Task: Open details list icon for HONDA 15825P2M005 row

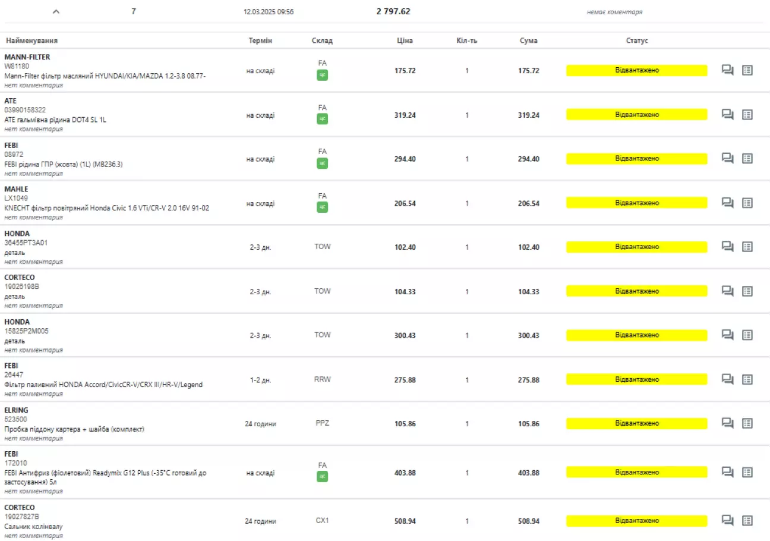Action: (x=747, y=335)
